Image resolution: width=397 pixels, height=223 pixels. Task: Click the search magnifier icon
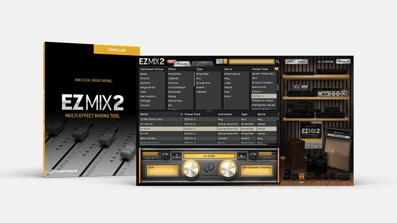point(278,61)
